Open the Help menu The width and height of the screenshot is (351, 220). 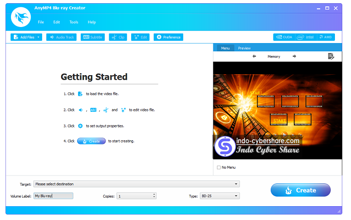click(92, 22)
